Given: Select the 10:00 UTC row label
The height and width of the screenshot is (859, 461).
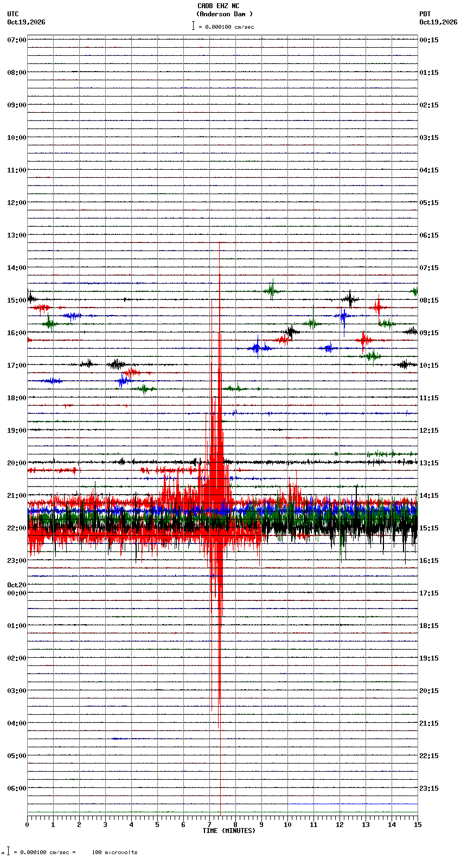Looking at the screenshot, I should click(x=17, y=138).
